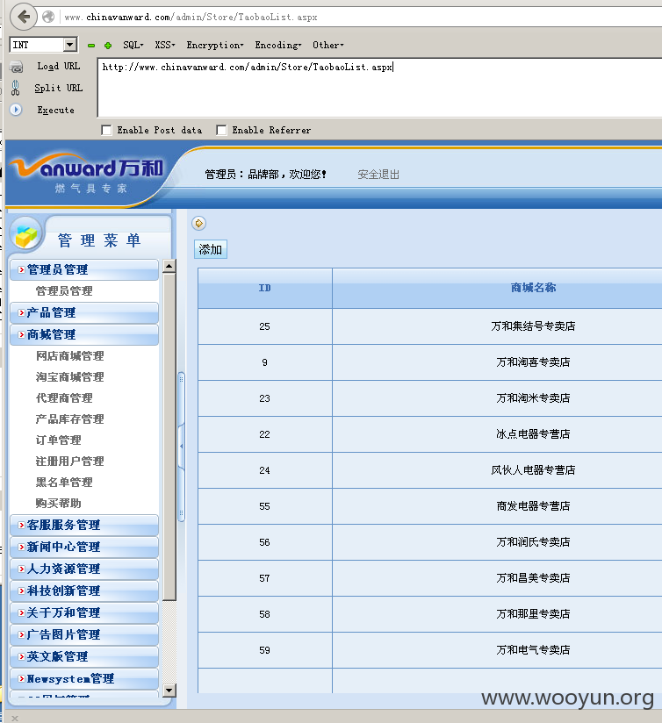Screen dimensions: 662x723
Task: Click the 添加 add button
Action: 211,249
